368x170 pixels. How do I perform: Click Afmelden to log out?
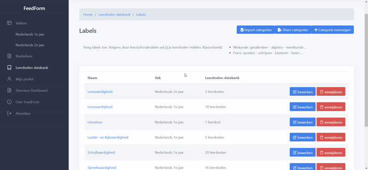pos(23,113)
